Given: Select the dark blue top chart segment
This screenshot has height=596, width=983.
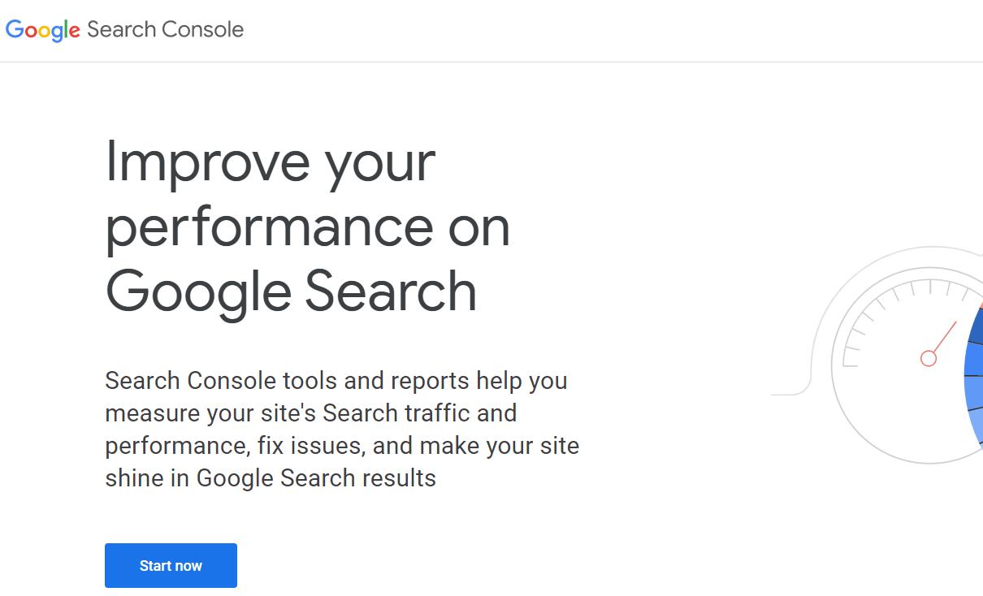Looking at the screenshot, I should coord(974,326).
